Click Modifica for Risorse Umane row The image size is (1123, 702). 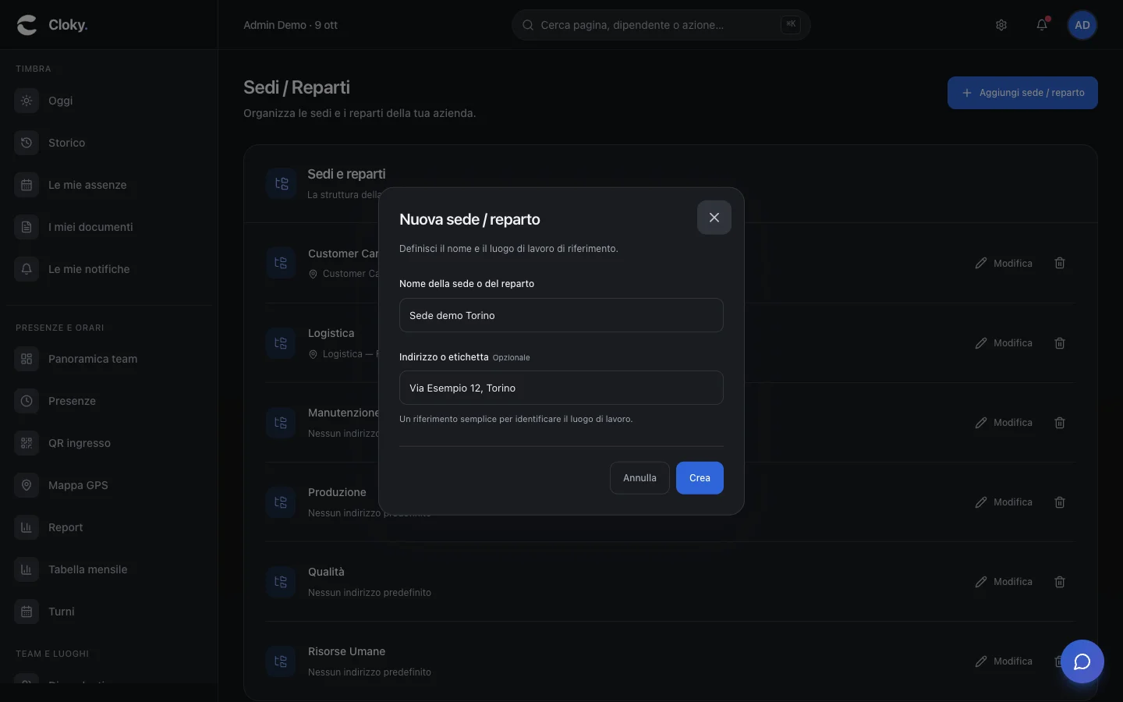point(1004,661)
